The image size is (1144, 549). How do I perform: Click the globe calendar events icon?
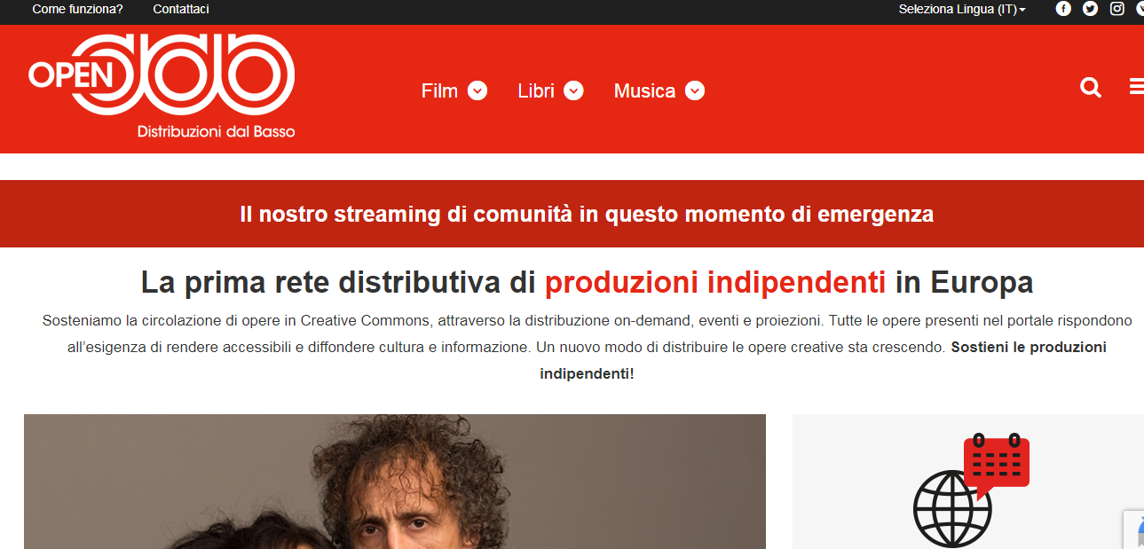971,490
